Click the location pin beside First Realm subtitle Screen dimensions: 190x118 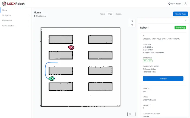[x=35, y=16]
